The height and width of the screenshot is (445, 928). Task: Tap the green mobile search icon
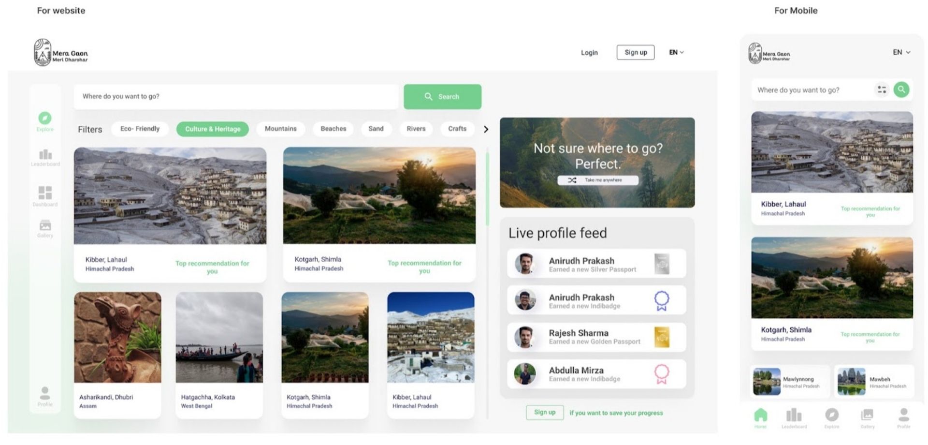click(901, 89)
